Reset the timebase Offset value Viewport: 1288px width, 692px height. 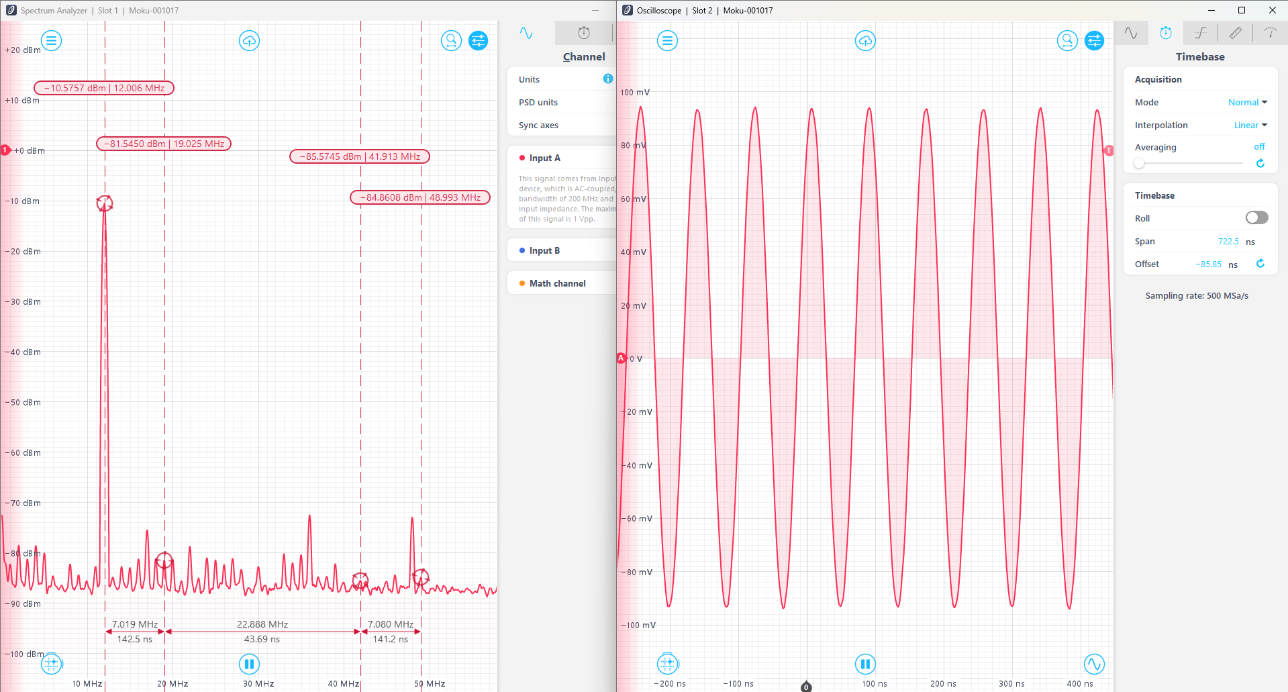click(1260, 264)
